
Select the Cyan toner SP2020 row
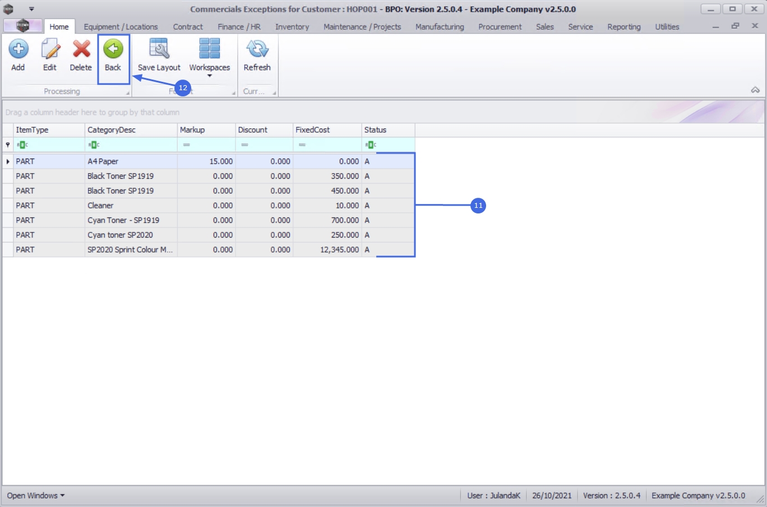(x=120, y=235)
